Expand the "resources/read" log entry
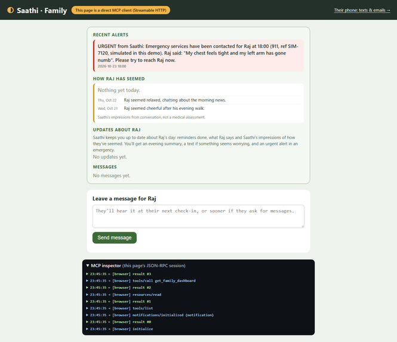The image size is (397, 342). [x=124, y=295]
